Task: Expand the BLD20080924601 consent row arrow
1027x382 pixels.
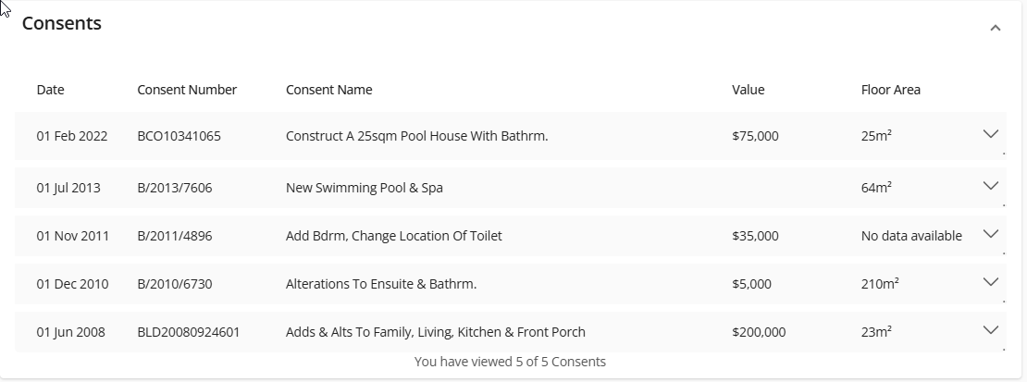Action: point(990,329)
